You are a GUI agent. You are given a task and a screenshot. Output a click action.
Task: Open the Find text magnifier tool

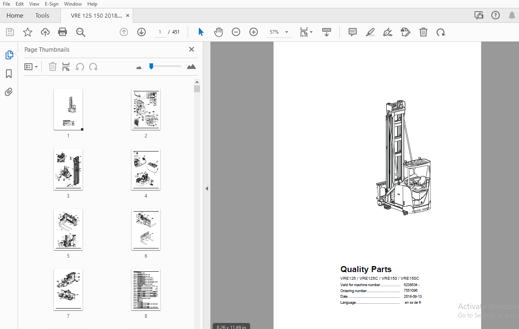click(81, 32)
